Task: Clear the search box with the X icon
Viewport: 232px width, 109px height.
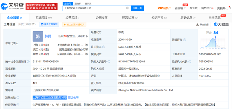Action: tap(127, 8)
